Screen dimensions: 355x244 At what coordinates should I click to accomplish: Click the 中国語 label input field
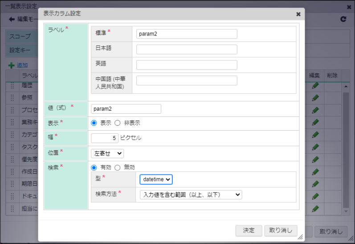187,80
